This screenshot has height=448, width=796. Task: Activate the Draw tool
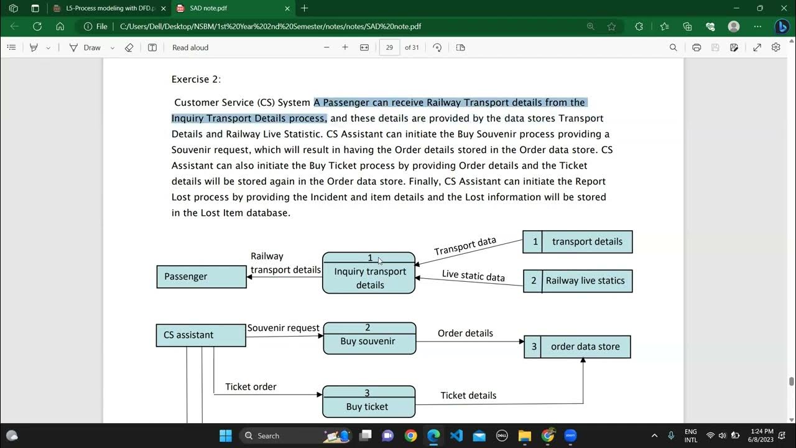(85, 47)
